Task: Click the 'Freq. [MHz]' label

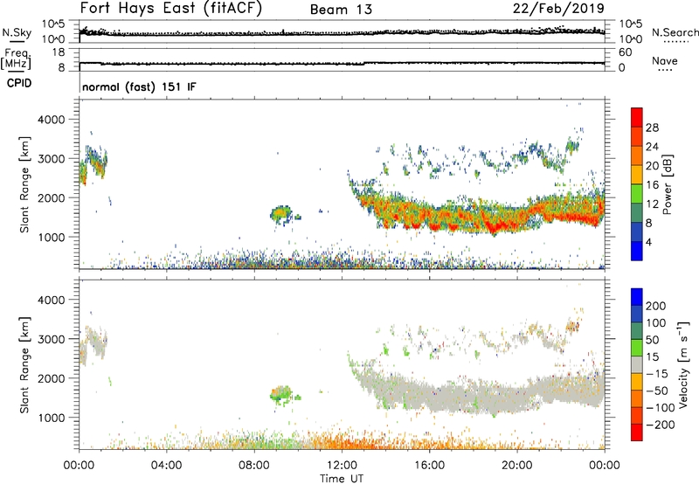Action: coord(16,59)
